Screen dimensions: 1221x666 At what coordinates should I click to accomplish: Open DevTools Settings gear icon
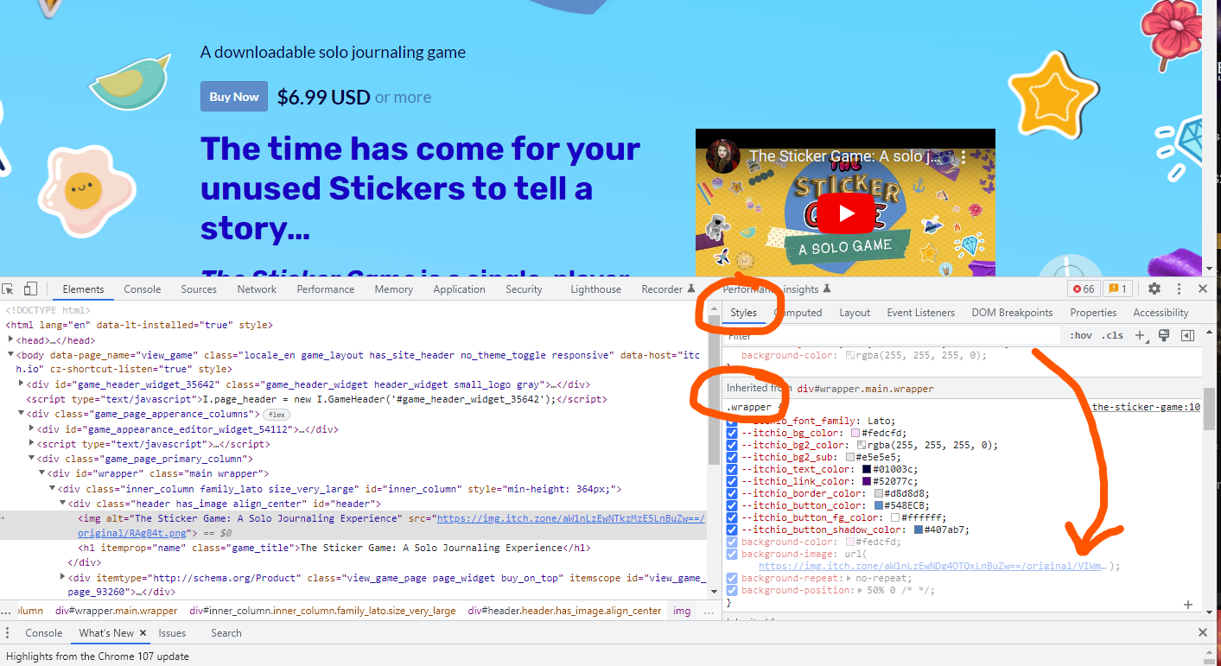point(1154,289)
